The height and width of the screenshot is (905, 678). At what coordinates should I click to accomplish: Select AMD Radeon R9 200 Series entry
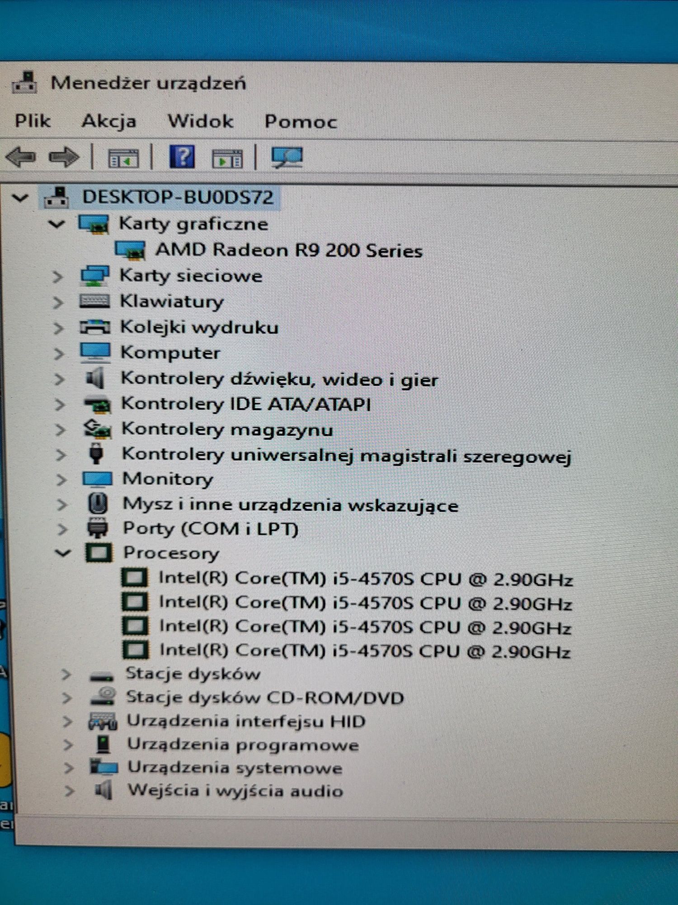(289, 250)
